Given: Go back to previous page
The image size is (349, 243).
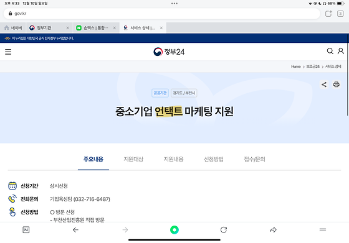Looking at the screenshot, I should [x=75, y=230].
